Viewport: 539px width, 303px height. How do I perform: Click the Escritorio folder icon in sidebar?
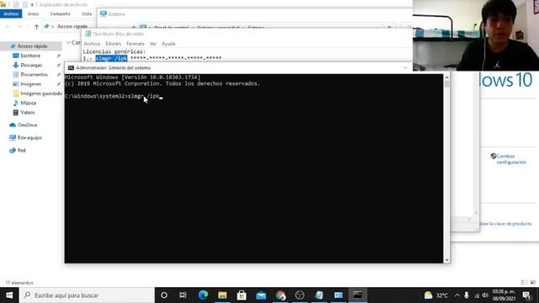click(15, 56)
